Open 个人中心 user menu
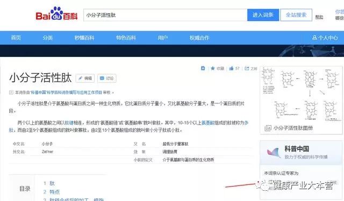This screenshot has height=201, width=344. click(325, 38)
